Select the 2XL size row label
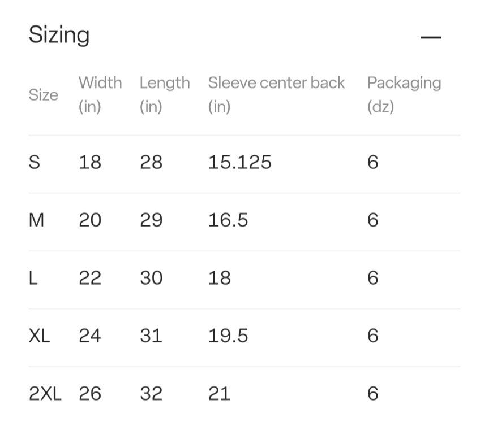 45,394
